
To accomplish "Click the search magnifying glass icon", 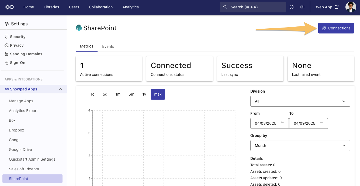I will [225, 7].
